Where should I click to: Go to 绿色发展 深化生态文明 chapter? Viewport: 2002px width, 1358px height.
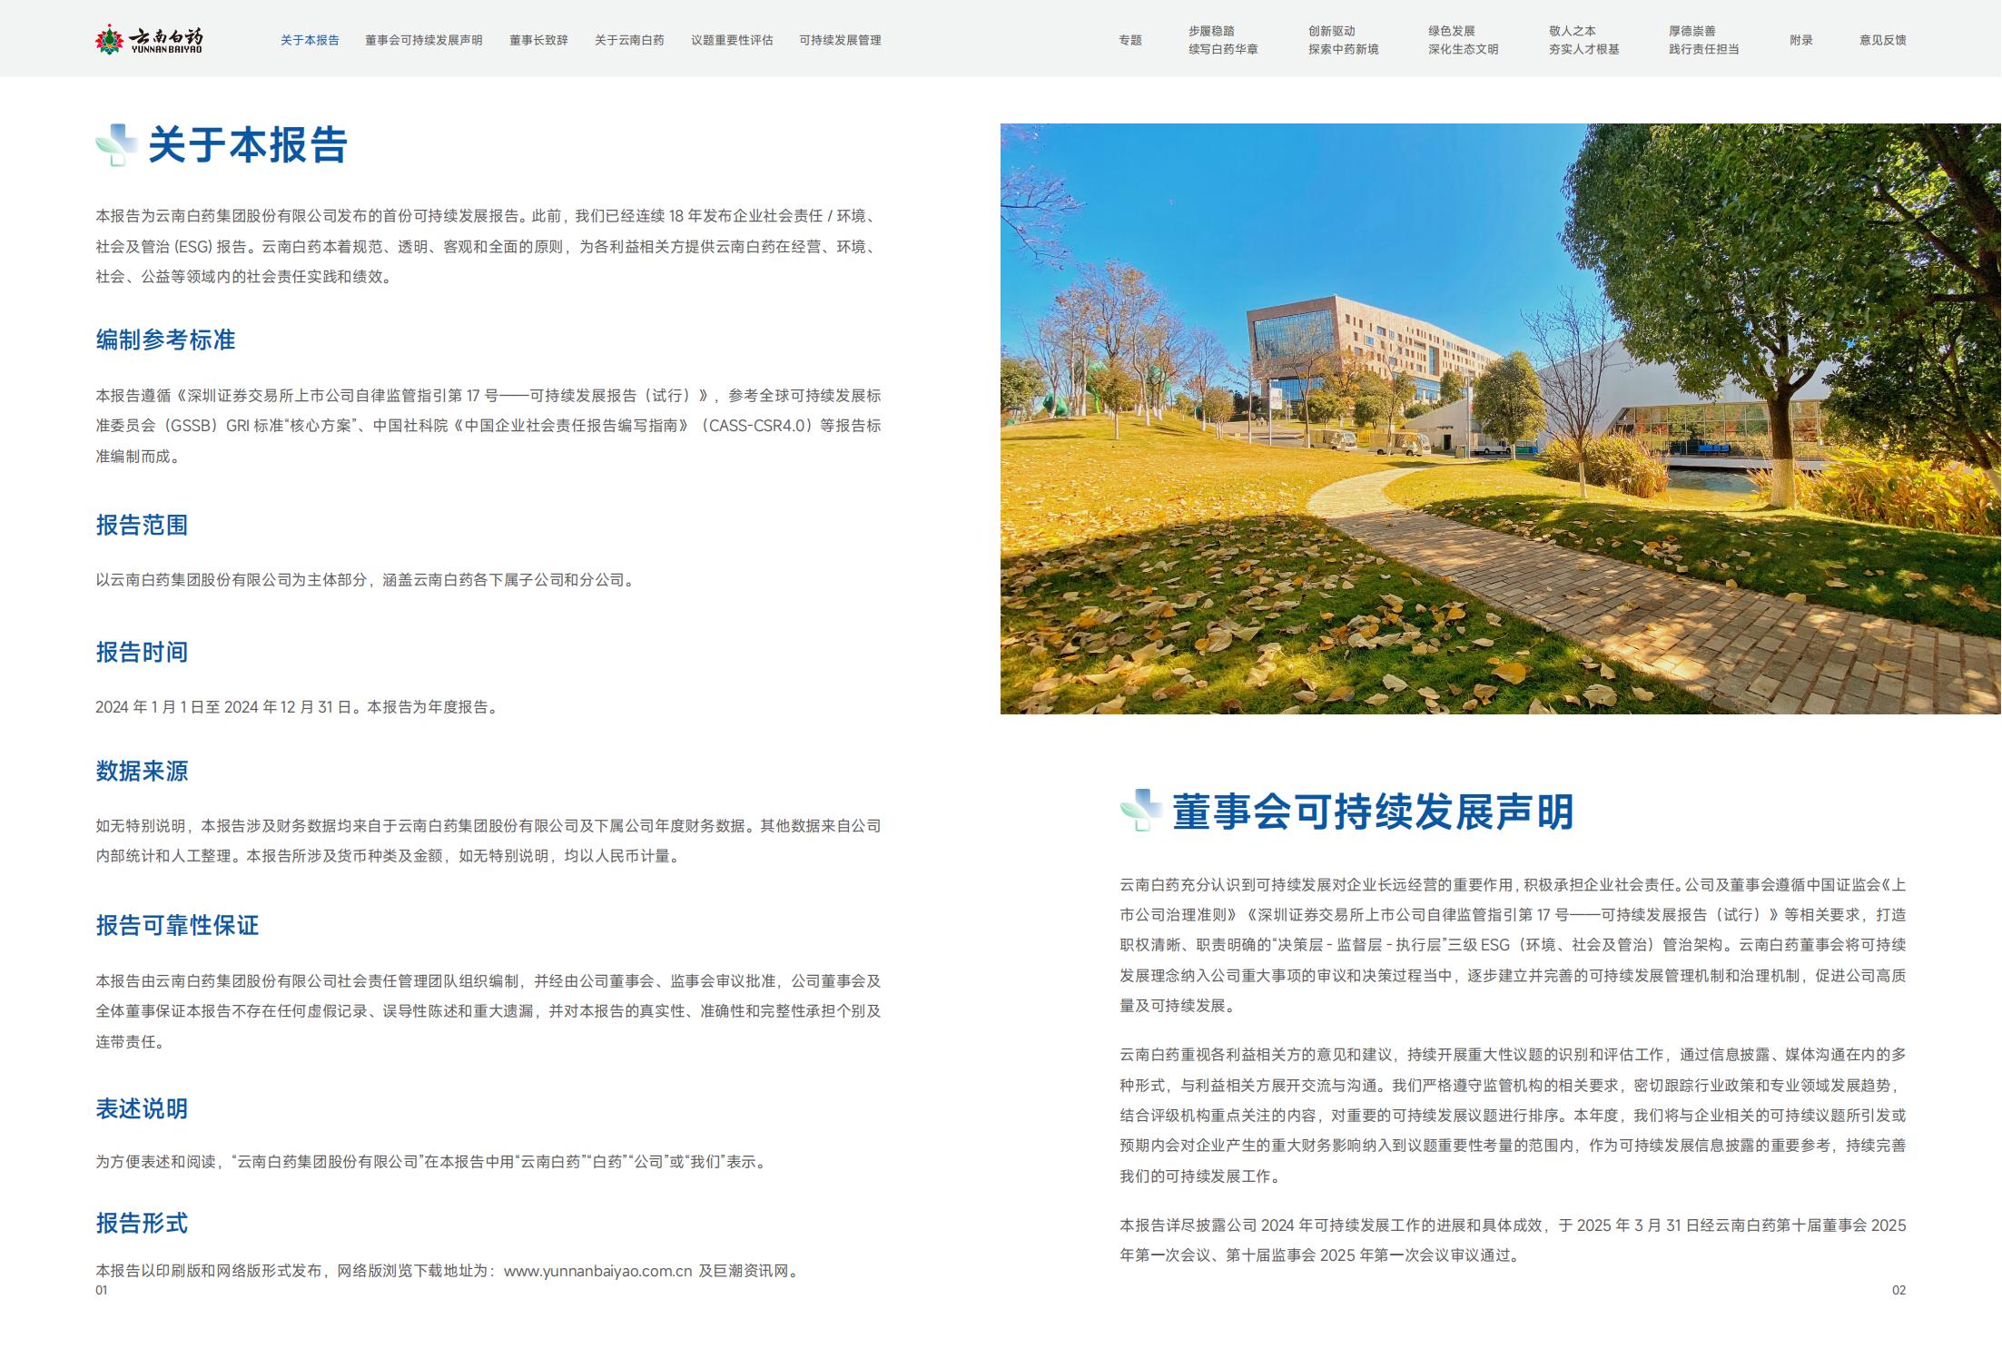coord(1463,40)
